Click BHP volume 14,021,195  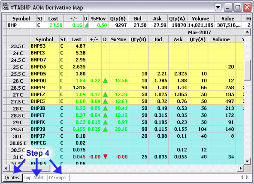(x=201, y=25)
